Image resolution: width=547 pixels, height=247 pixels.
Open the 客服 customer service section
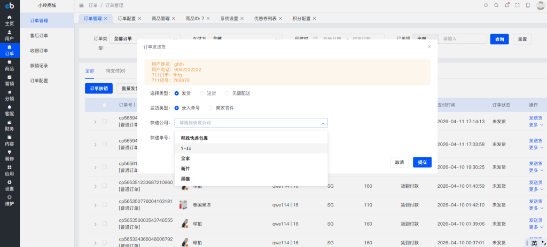10,110
